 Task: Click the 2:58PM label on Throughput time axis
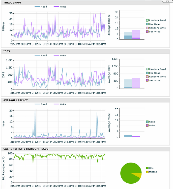15,44
